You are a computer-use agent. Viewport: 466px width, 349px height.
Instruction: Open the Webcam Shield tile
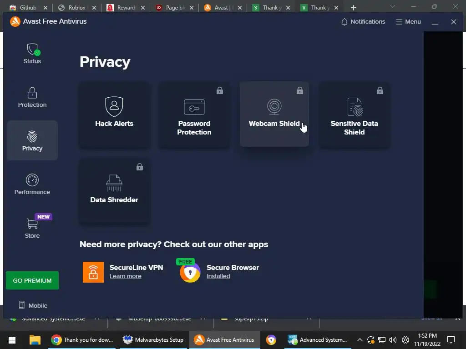tap(274, 114)
